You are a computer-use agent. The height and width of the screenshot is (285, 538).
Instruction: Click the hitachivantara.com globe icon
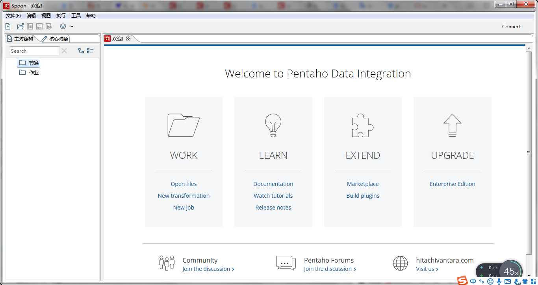click(400, 263)
